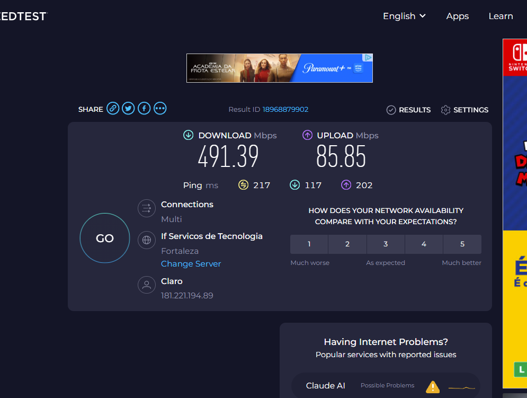Rate network availability as 1
This screenshot has width=527, height=398.
point(309,244)
